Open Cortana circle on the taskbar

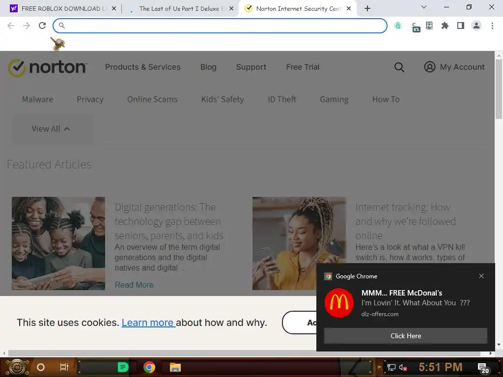[41, 367]
